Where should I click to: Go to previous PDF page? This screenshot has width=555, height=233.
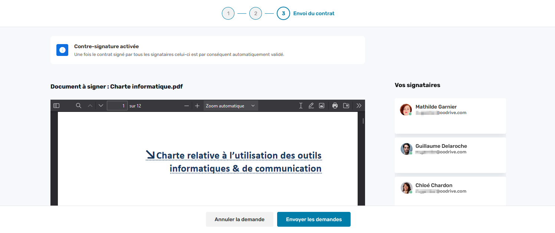coord(90,106)
